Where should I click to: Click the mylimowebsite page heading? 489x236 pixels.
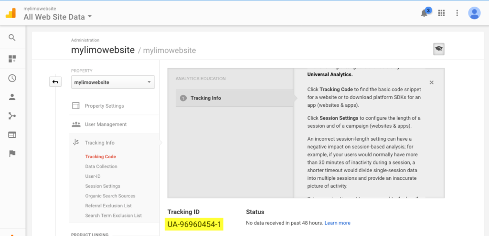pos(103,50)
